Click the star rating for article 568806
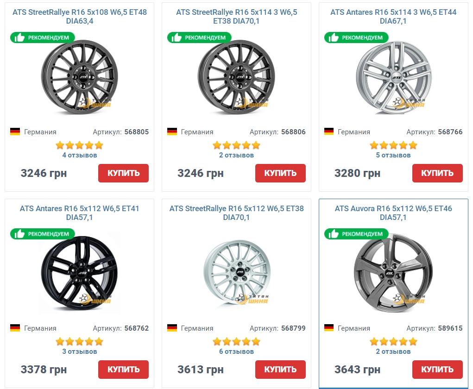Screen dimensions: 473x389 [236, 145]
